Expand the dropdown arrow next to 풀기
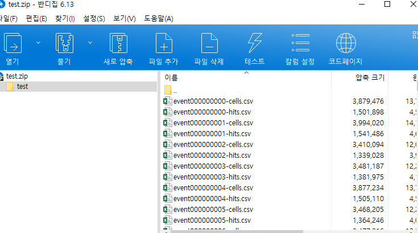Screen dimensions: 418x233 (90, 43)
